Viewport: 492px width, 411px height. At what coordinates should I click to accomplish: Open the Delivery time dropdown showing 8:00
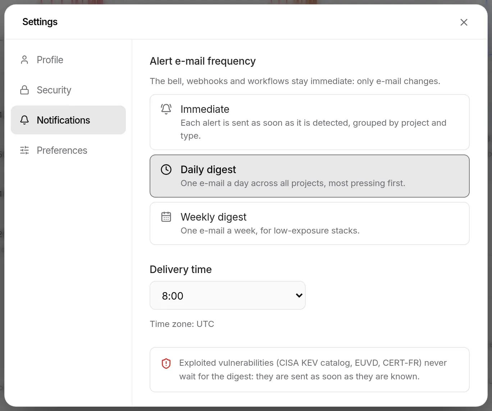coord(228,295)
